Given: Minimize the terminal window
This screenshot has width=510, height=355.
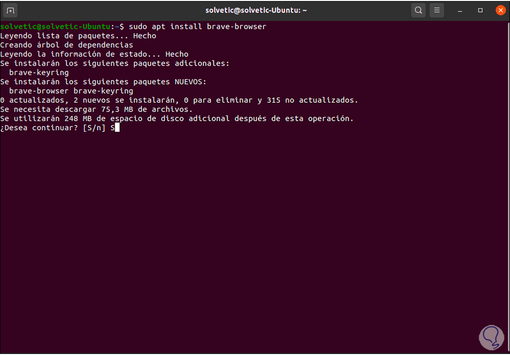Looking at the screenshot, I should [462, 10].
